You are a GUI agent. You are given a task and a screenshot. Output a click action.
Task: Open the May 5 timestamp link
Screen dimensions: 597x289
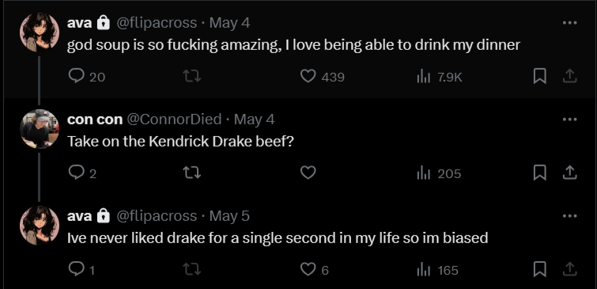point(229,216)
